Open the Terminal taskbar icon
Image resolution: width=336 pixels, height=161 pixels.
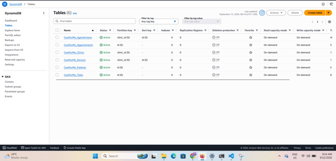point(222,156)
